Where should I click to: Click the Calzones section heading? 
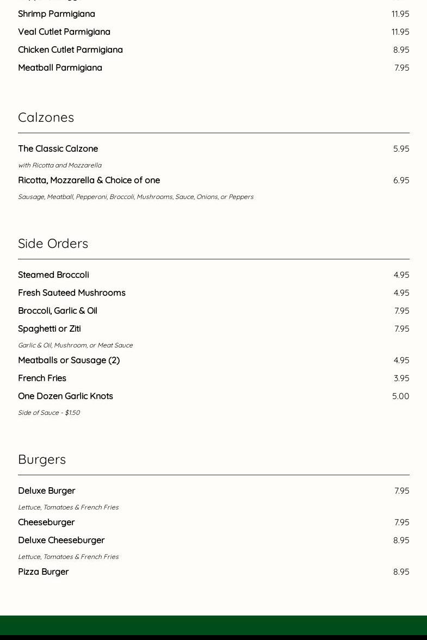pos(46,117)
